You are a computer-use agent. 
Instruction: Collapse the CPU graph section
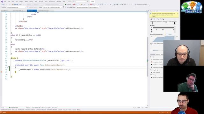[150, 43]
